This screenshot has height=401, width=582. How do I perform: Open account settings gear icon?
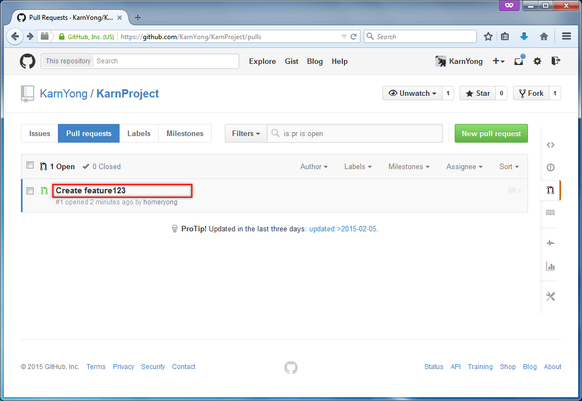coord(537,61)
